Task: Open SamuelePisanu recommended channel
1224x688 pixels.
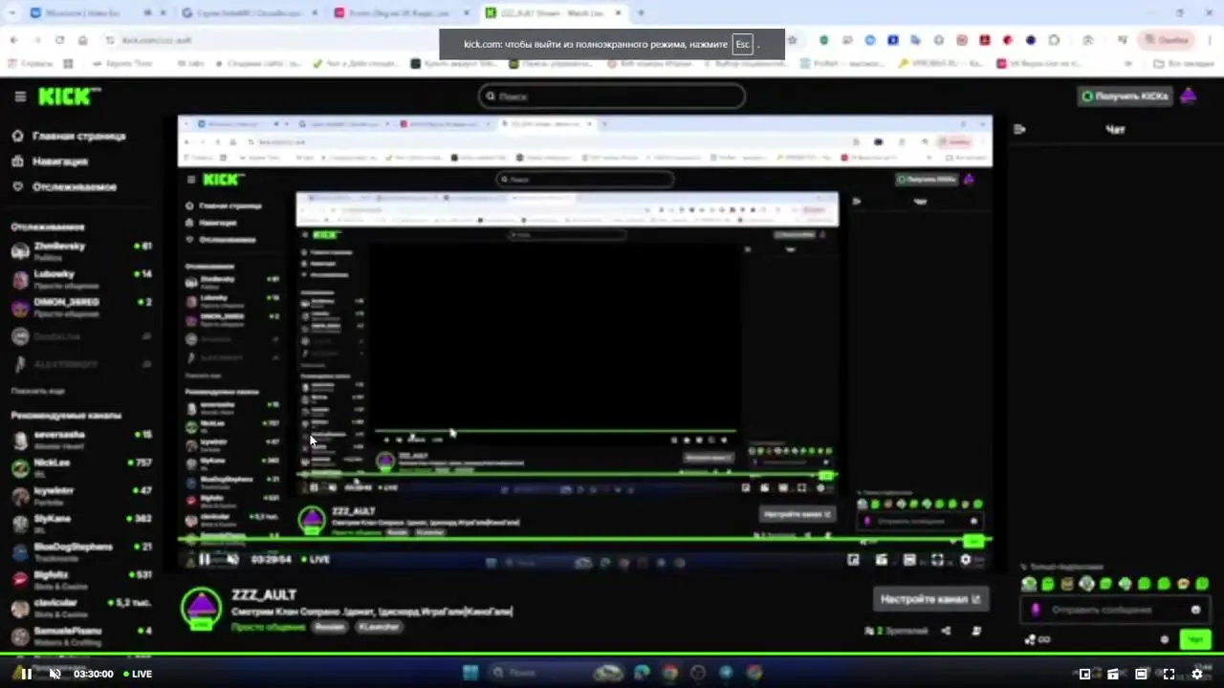Action: (x=81, y=635)
